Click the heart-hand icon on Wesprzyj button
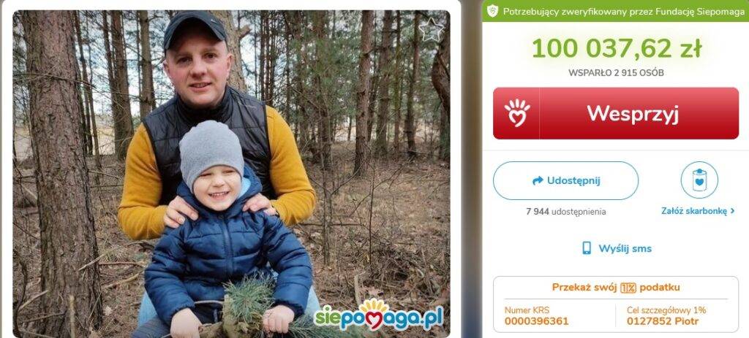 tap(517, 113)
